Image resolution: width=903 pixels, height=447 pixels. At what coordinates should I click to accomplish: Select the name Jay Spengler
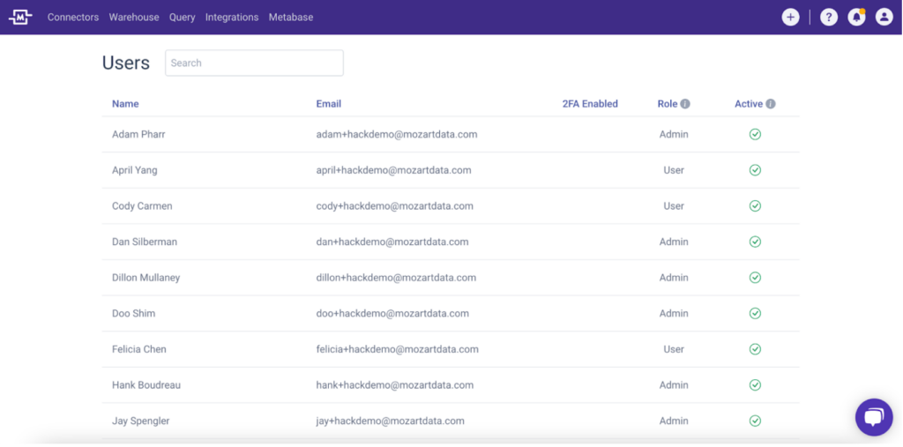click(140, 421)
